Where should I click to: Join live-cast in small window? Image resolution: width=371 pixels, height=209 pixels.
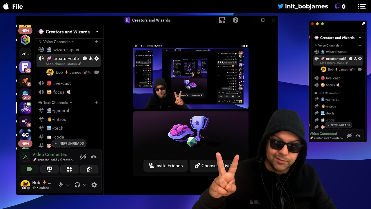338,78
